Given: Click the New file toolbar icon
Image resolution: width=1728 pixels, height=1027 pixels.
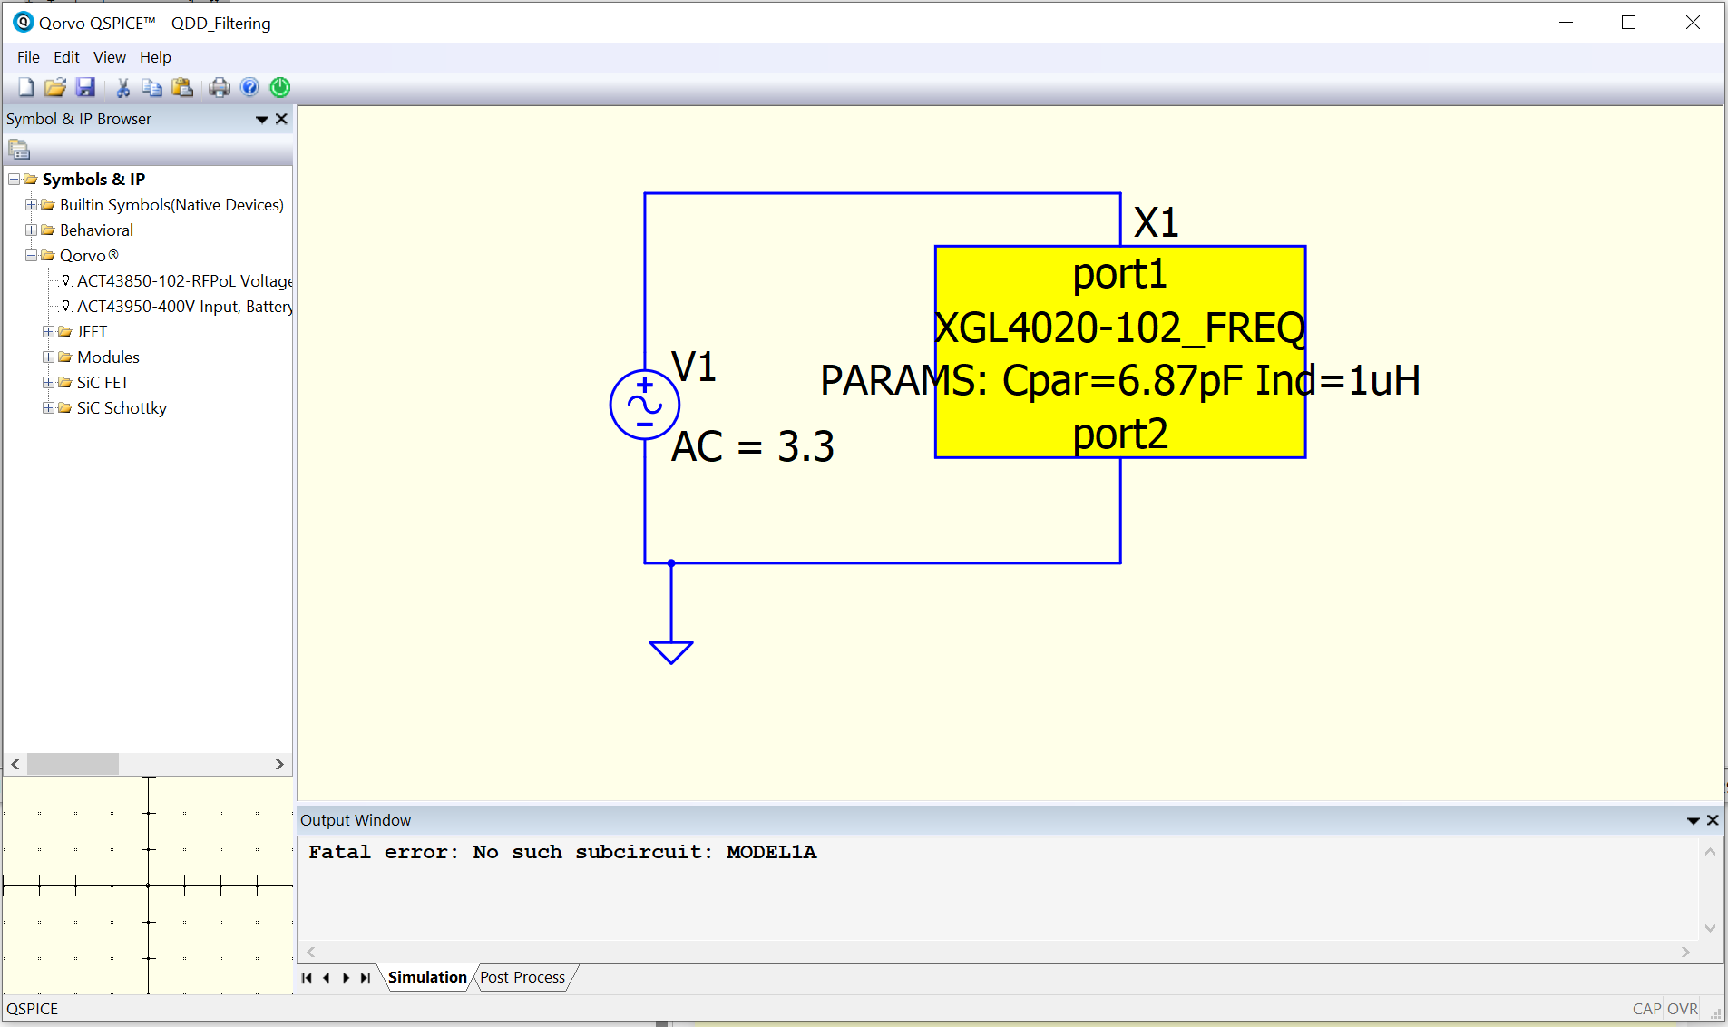Looking at the screenshot, I should (25, 87).
